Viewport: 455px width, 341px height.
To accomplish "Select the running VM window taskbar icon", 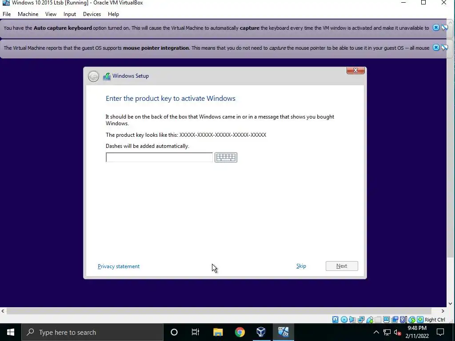I will 283,332.
